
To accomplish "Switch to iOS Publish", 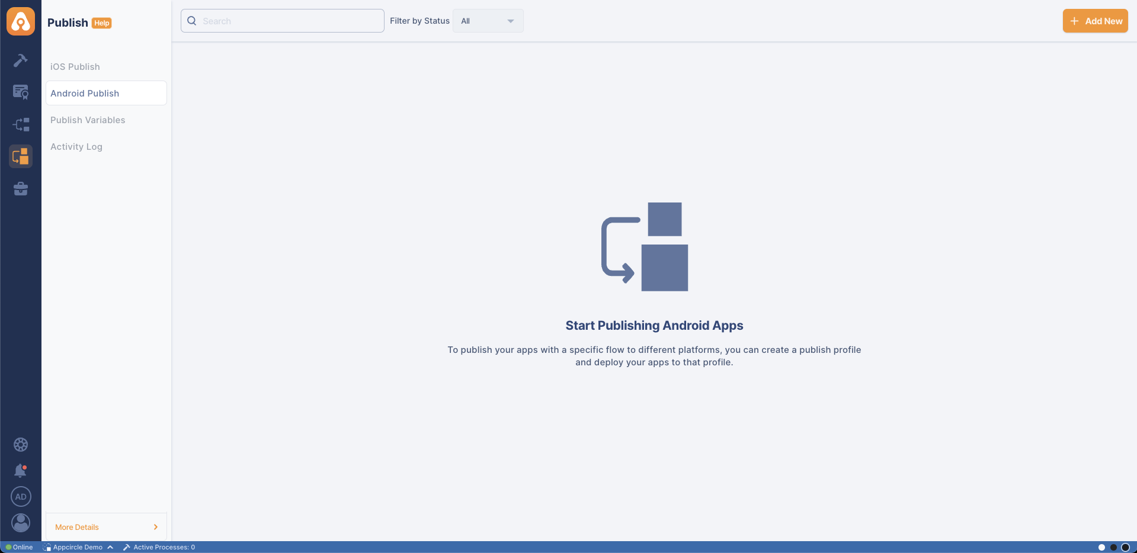I will click(x=75, y=67).
